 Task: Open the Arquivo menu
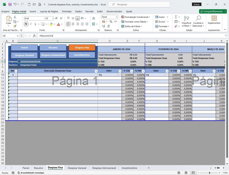pos(5,11)
